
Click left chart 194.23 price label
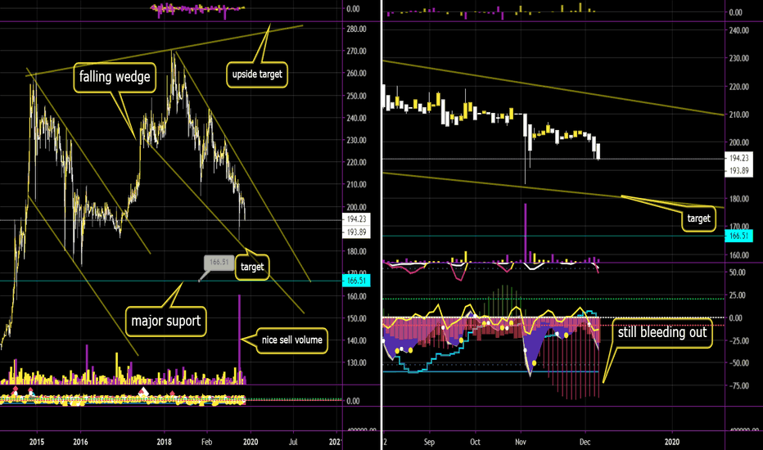357,219
